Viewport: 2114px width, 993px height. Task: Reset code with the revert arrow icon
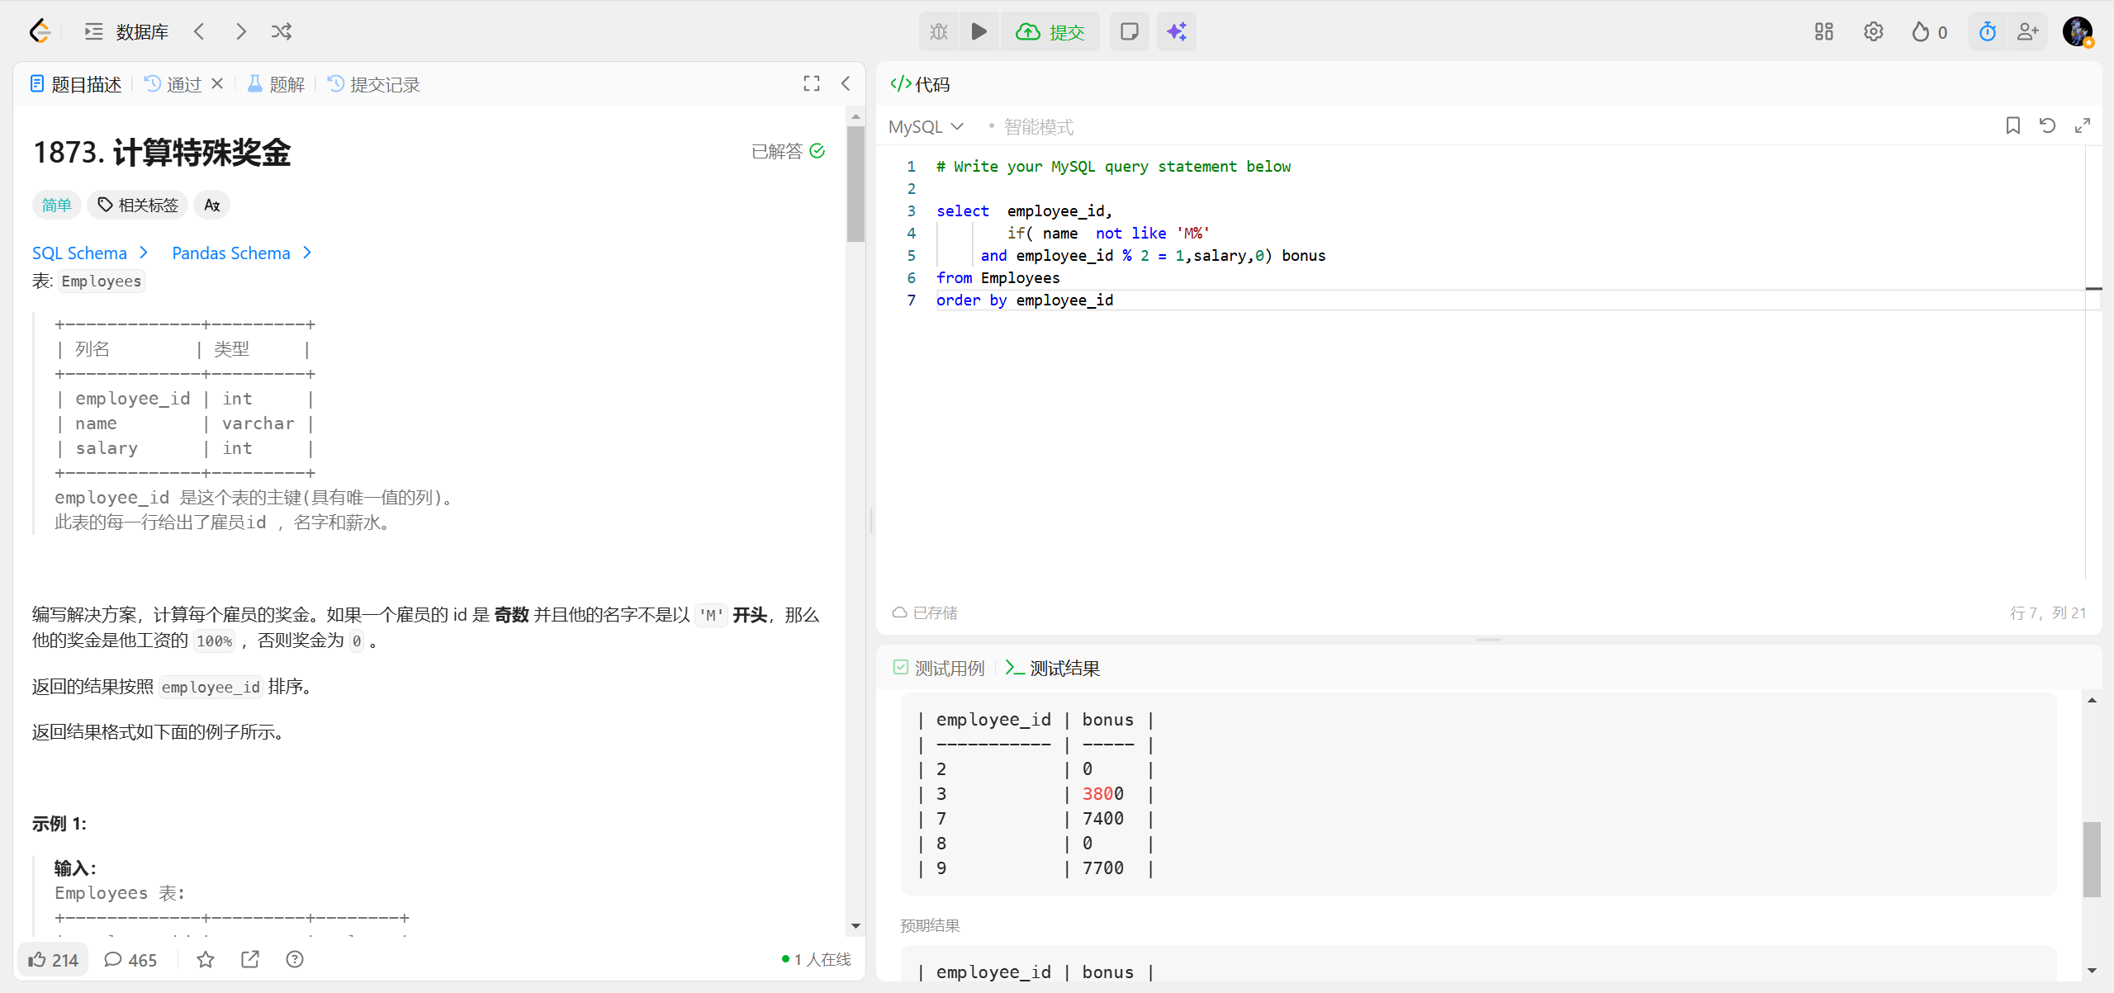coord(2047,125)
